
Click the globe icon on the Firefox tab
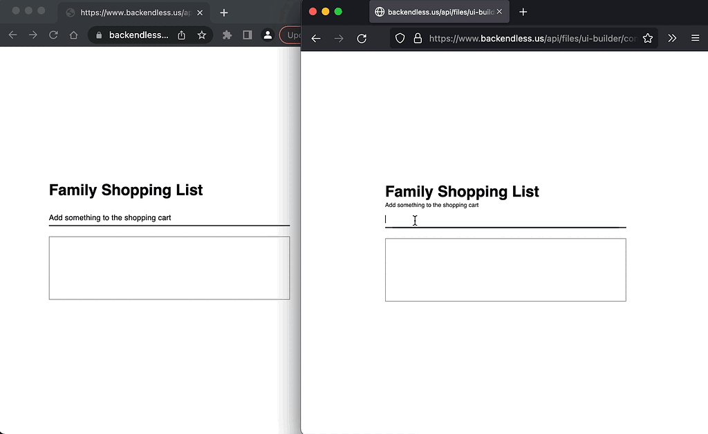pos(379,11)
